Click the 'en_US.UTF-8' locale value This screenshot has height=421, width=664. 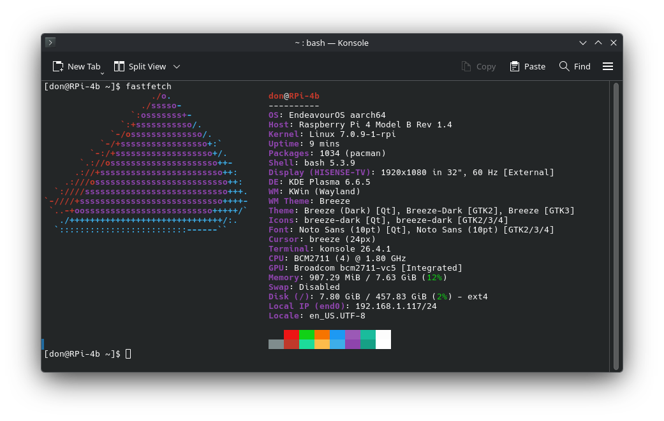(337, 316)
